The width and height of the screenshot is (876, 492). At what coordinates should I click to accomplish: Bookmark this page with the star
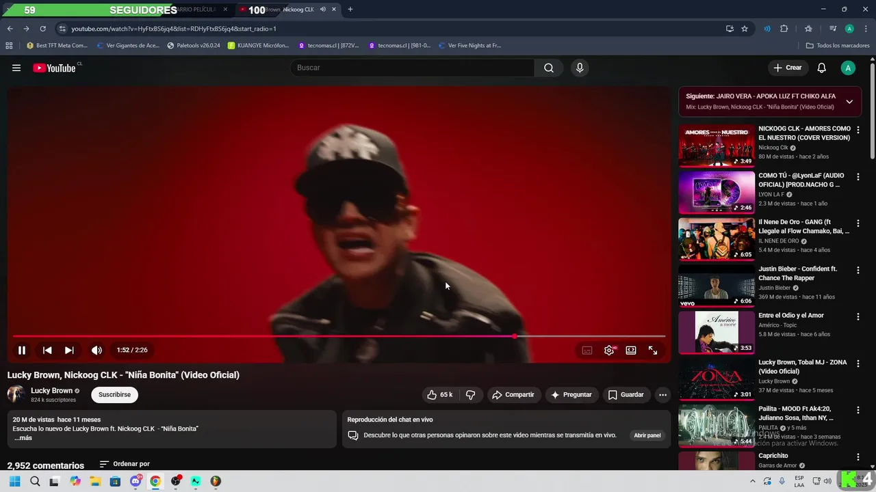click(x=745, y=29)
